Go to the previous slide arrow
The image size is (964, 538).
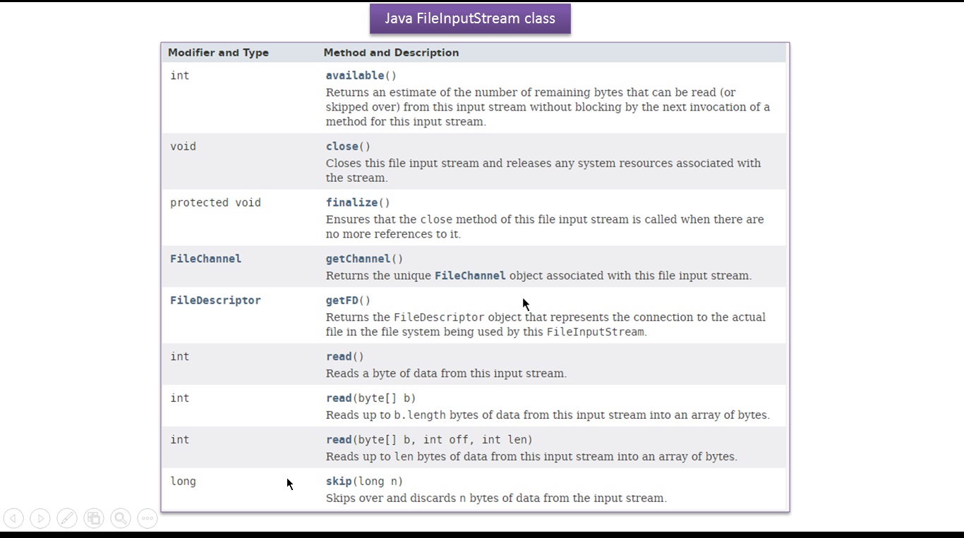(13, 518)
